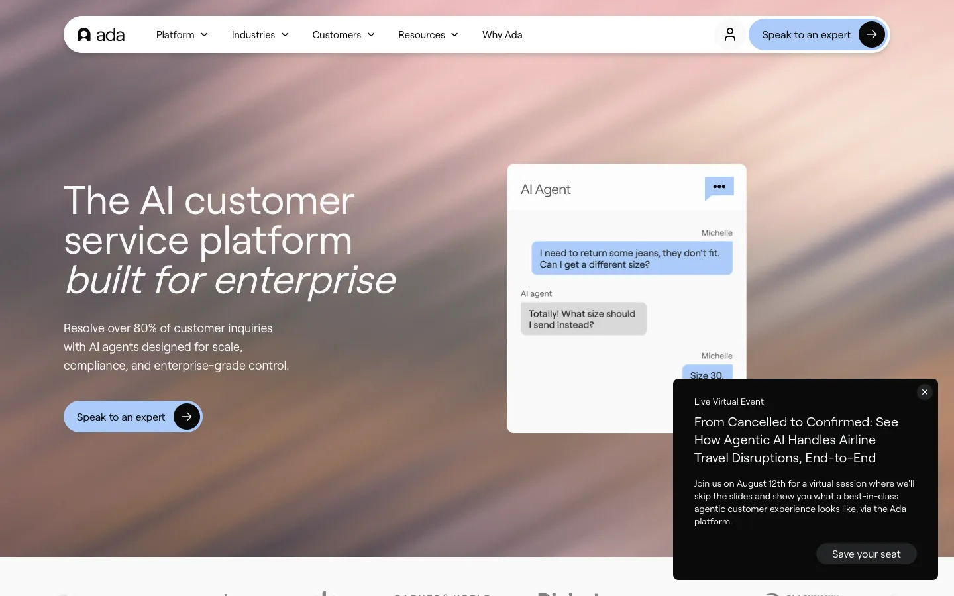Click the hero Speak to an expert button
Viewport: 954px width, 596px height.
pos(132,417)
